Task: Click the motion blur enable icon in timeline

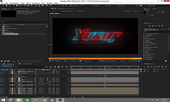Action: (62, 67)
